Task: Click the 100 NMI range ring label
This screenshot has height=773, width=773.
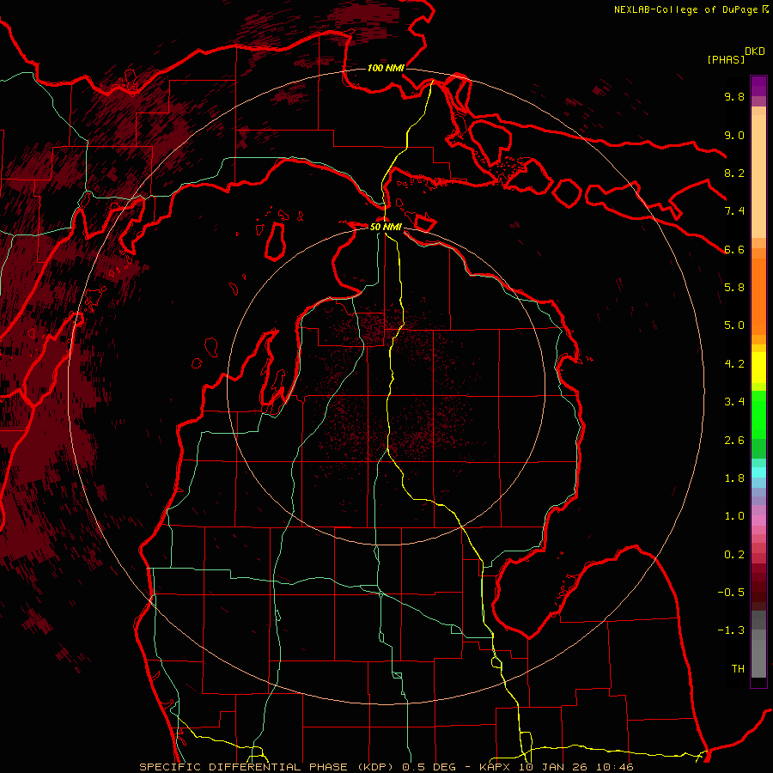Action: pos(386,68)
